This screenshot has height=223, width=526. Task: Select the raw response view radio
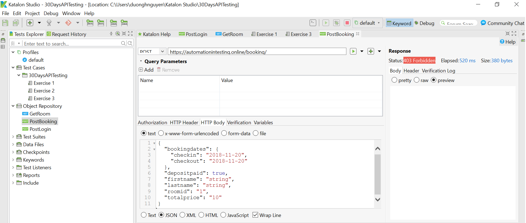click(417, 80)
